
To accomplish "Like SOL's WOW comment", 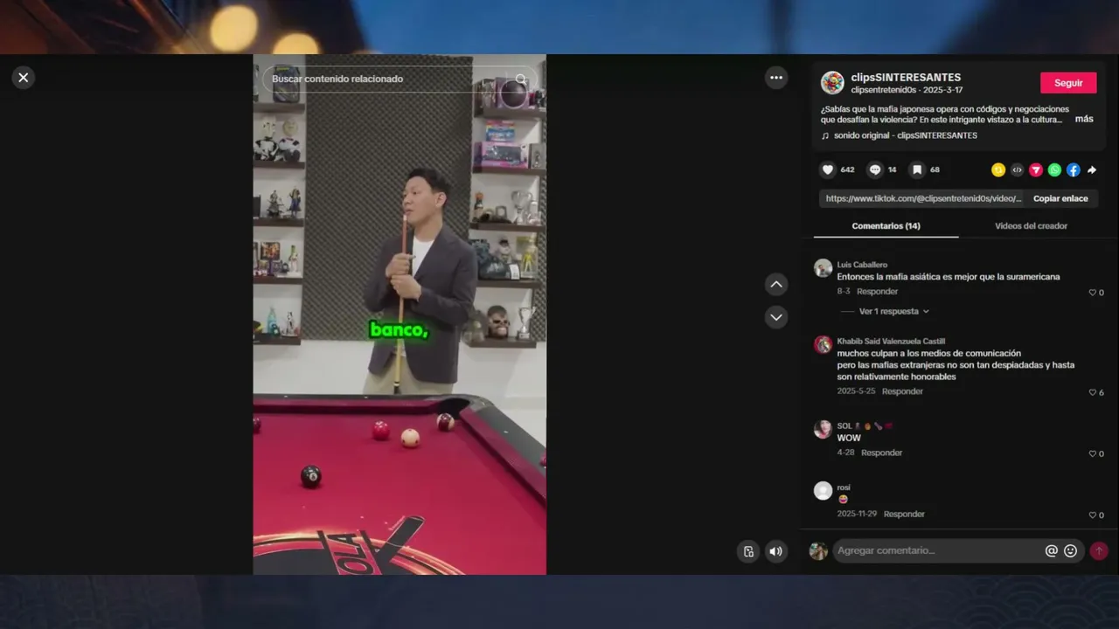I will pos(1093,453).
